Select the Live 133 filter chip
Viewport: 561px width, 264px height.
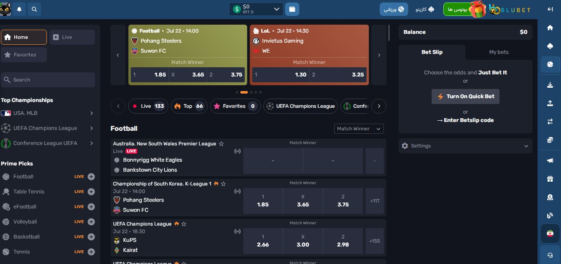pyautogui.click(x=148, y=106)
